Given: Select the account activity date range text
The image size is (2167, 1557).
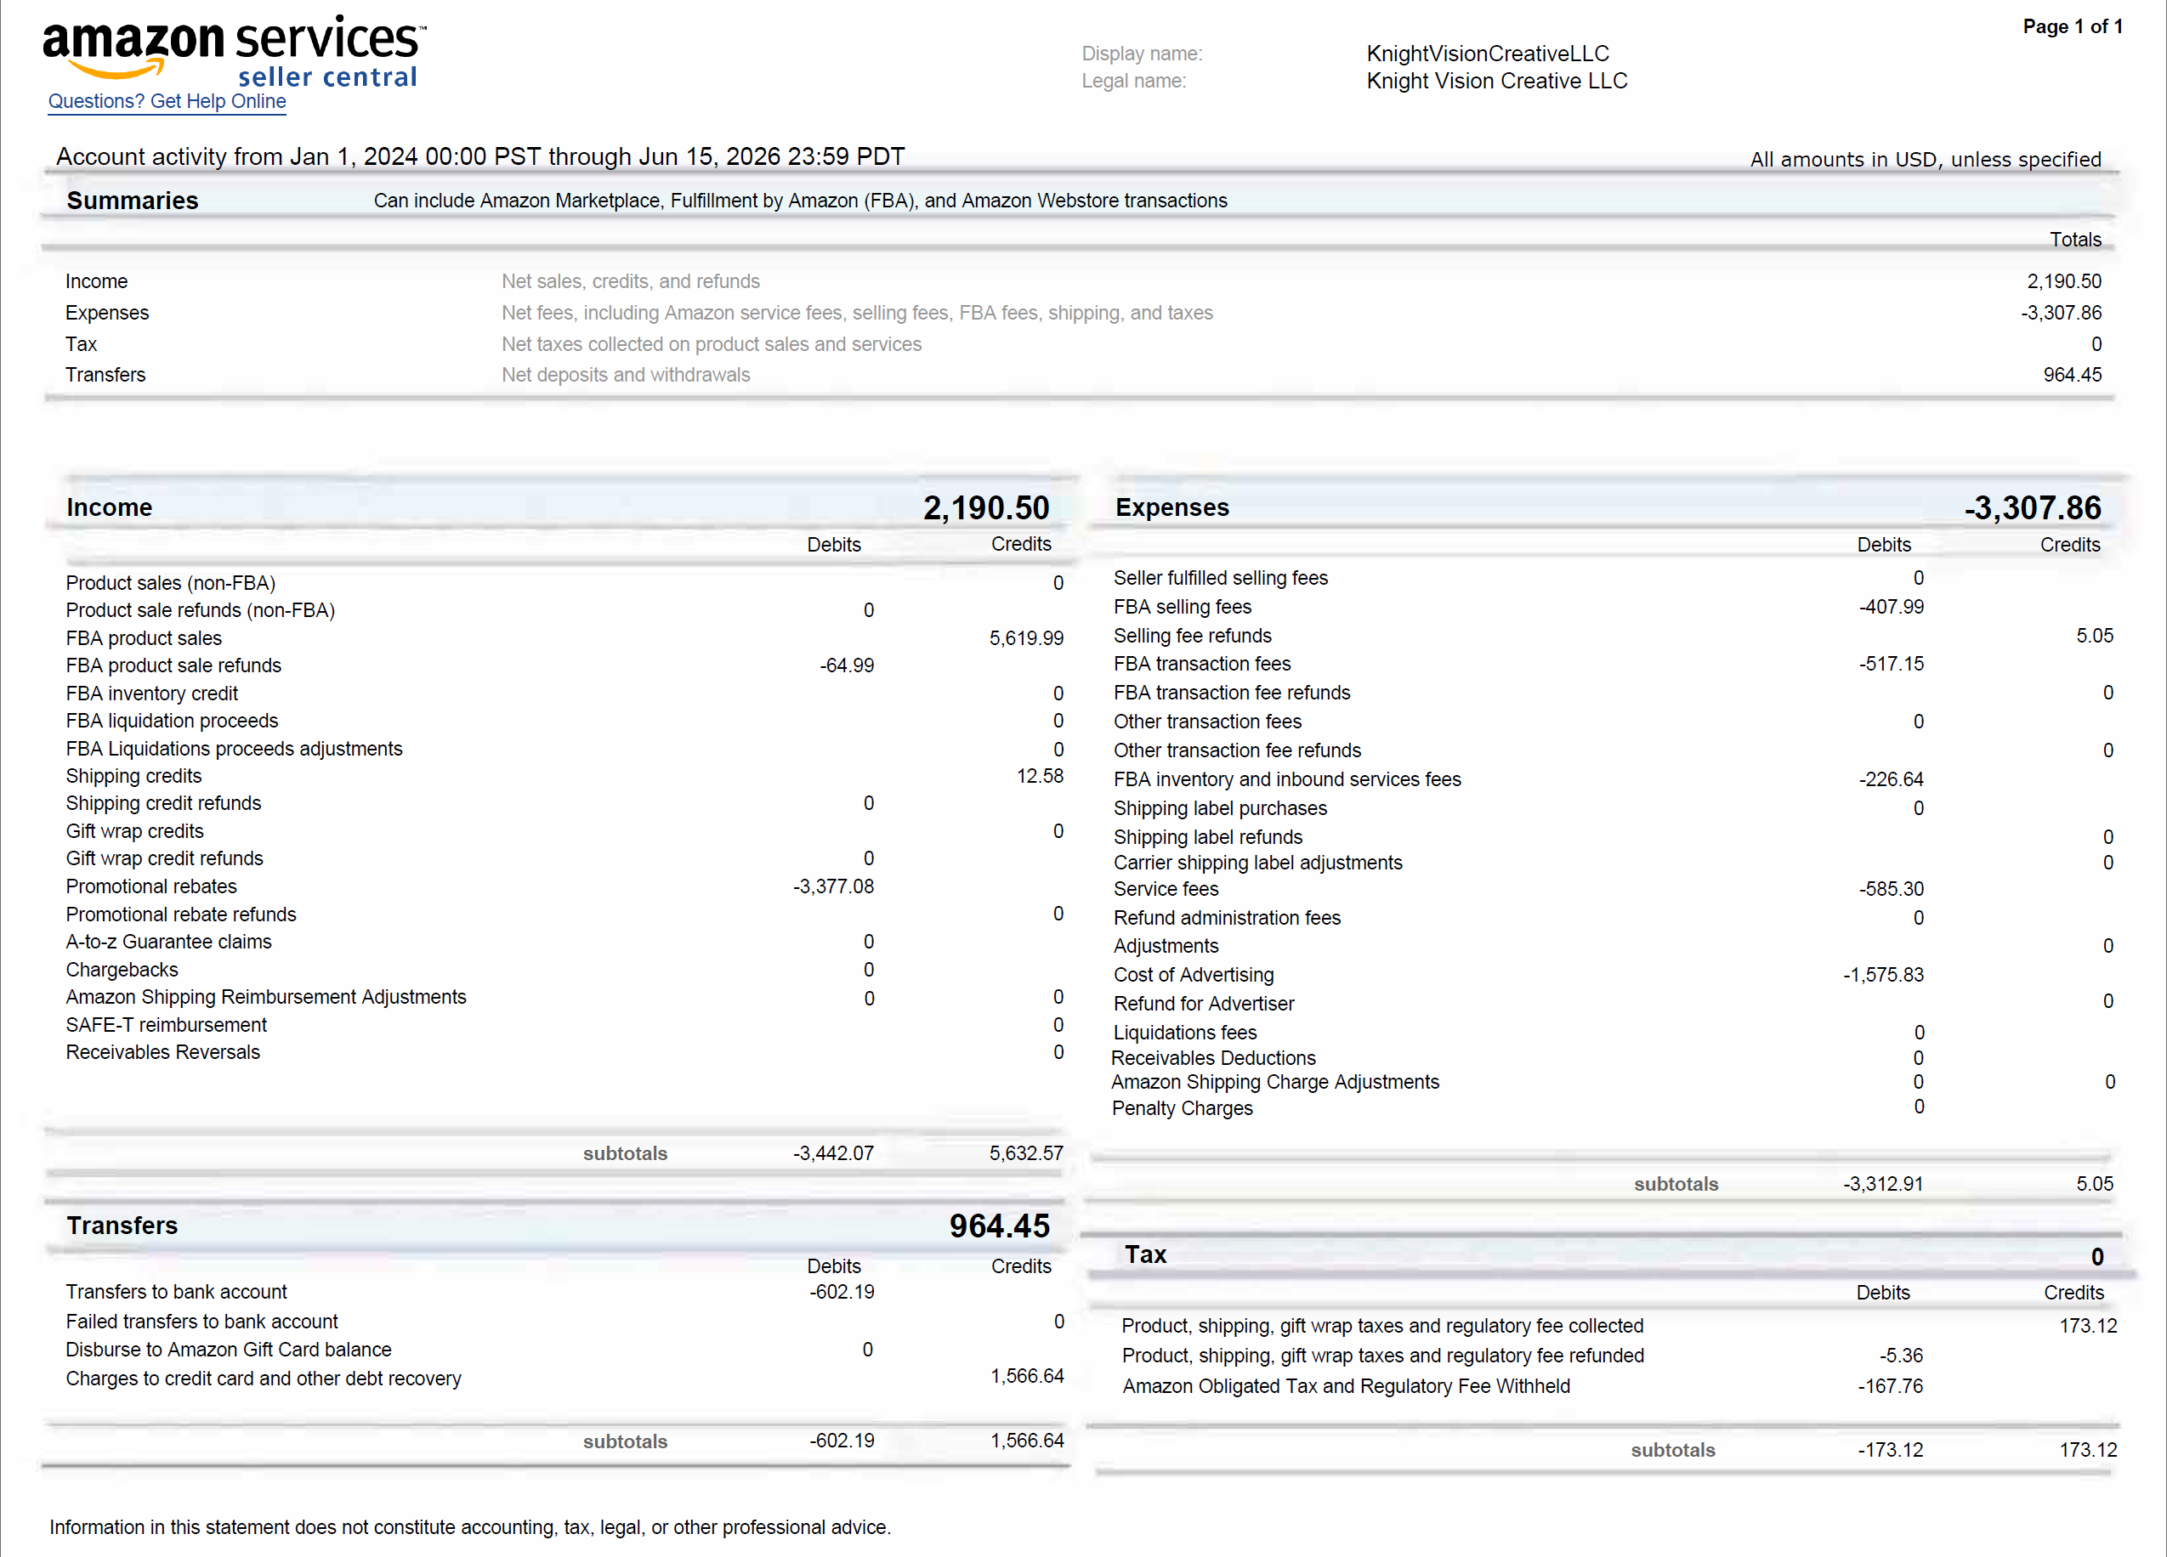Looking at the screenshot, I should [479, 156].
